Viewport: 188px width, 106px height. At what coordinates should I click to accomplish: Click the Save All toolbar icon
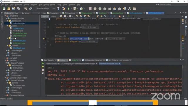19,9
